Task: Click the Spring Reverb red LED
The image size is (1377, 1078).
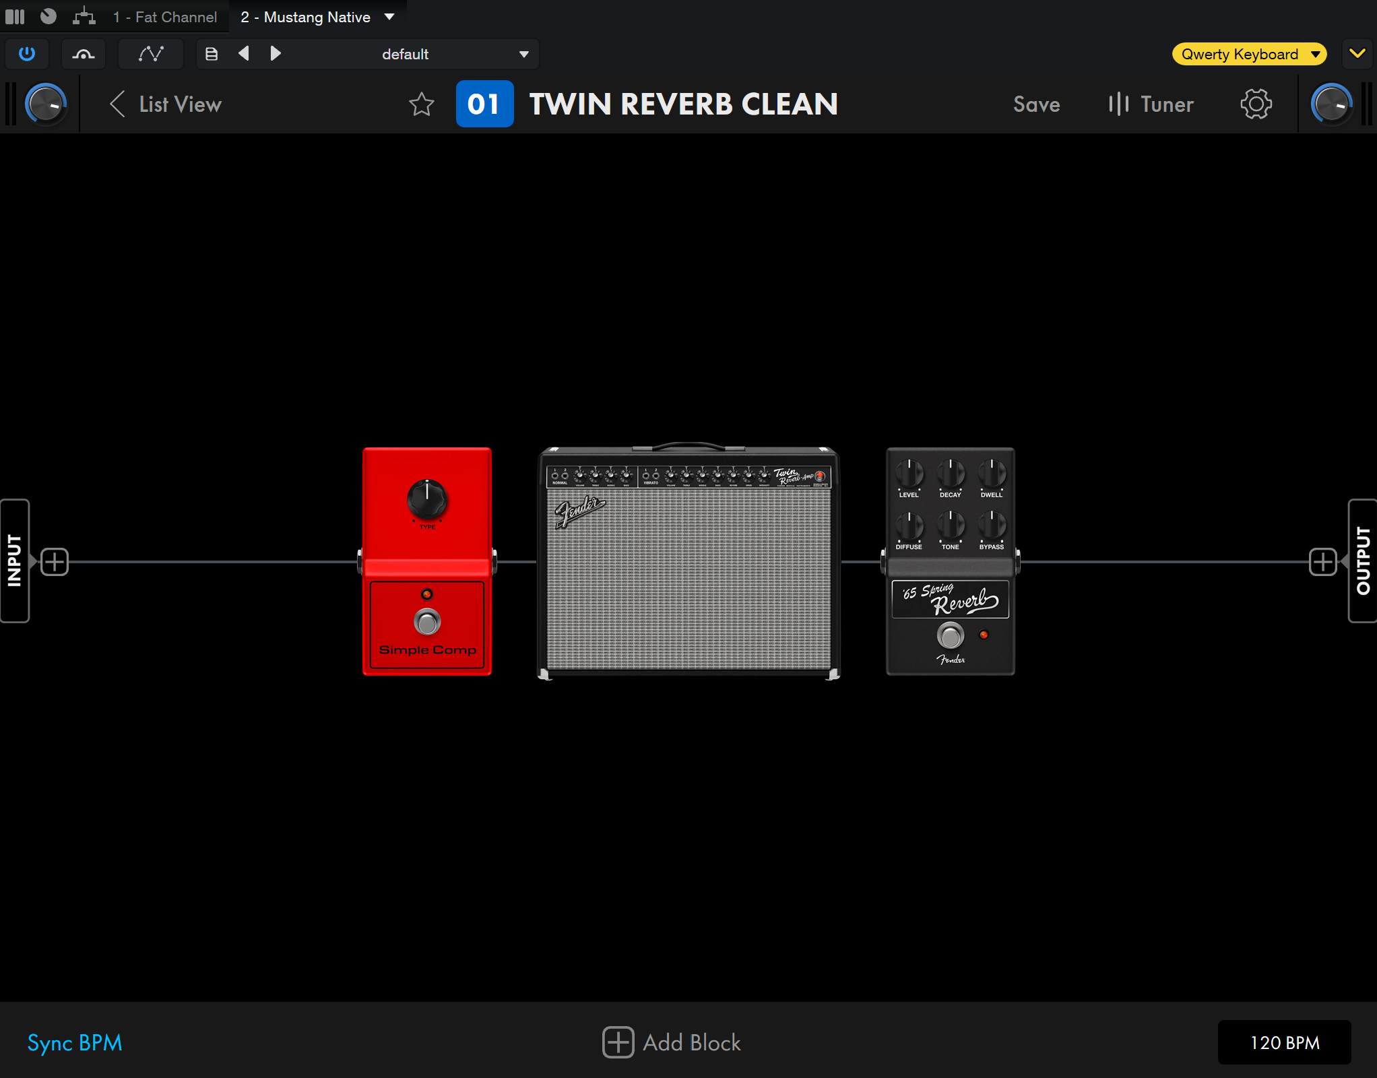Action: [984, 635]
